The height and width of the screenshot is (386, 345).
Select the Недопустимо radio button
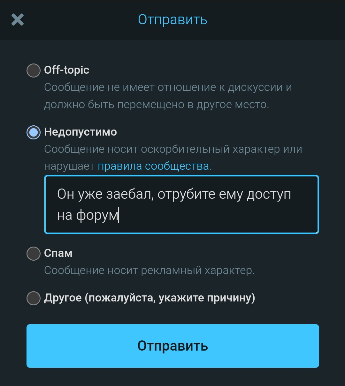[33, 132]
